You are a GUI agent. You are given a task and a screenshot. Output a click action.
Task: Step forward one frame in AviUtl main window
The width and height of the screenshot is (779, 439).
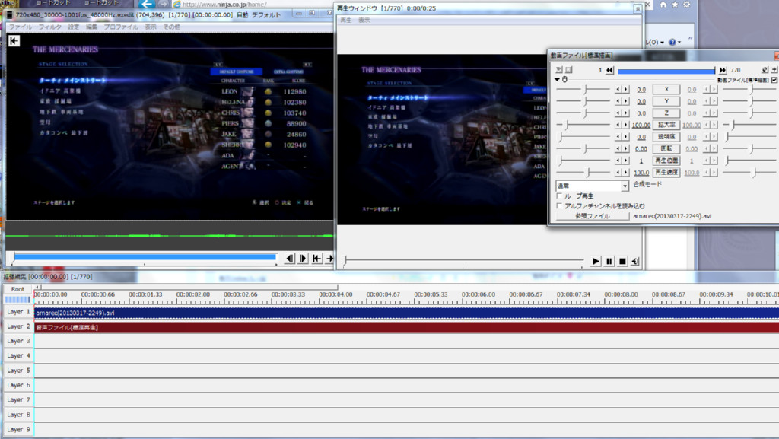pos(303,258)
